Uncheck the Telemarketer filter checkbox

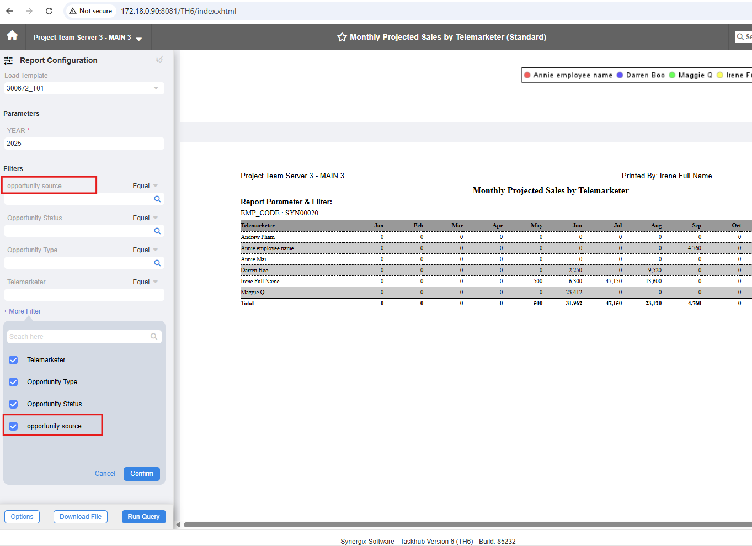(x=14, y=360)
